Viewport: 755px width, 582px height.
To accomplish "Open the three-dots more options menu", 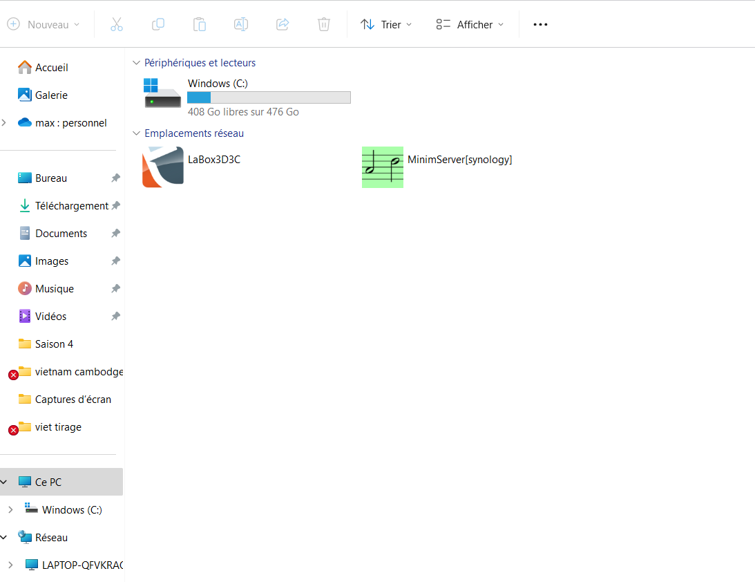I will point(540,24).
